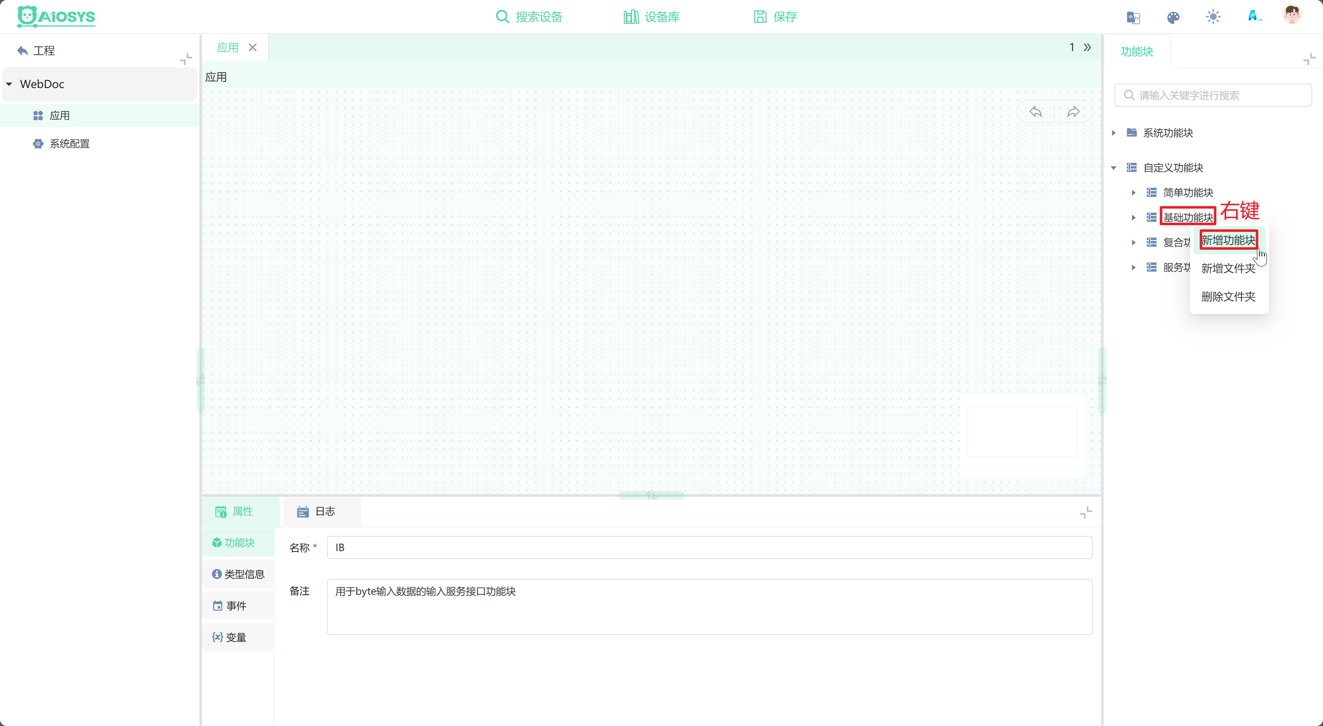1323x726 pixels.
Task: Click the redo arrow on canvas
Action: coord(1073,112)
